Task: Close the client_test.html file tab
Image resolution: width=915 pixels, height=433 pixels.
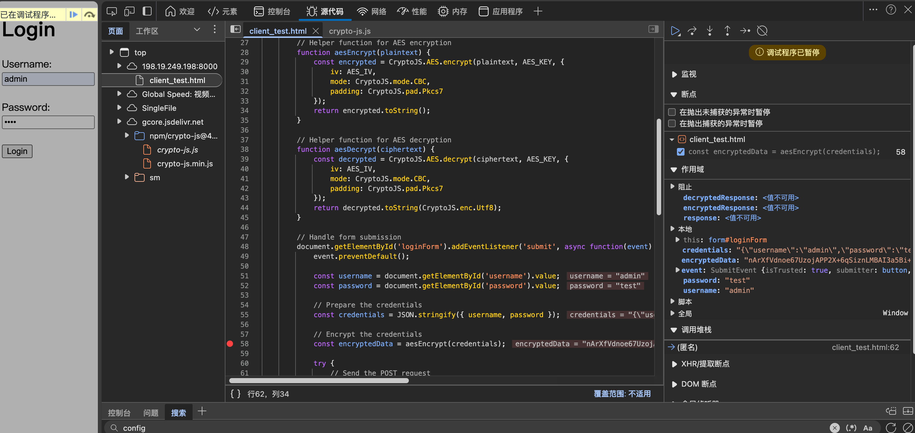Action: click(315, 31)
